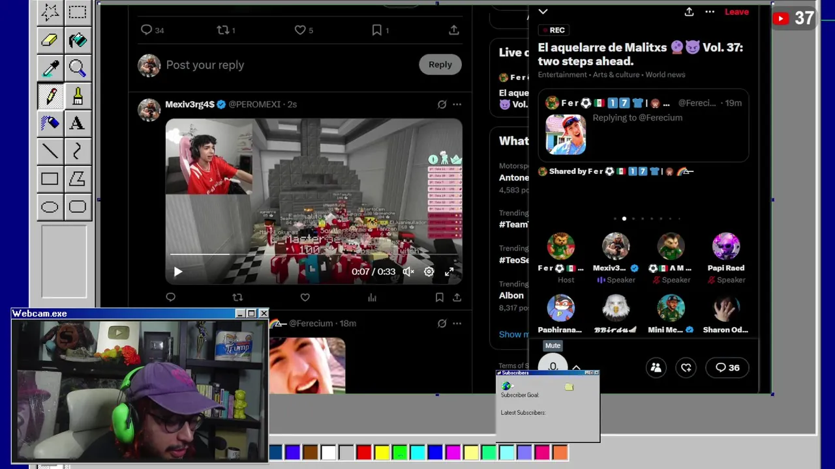
Task: Leave the Space
Action: (736, 12)
